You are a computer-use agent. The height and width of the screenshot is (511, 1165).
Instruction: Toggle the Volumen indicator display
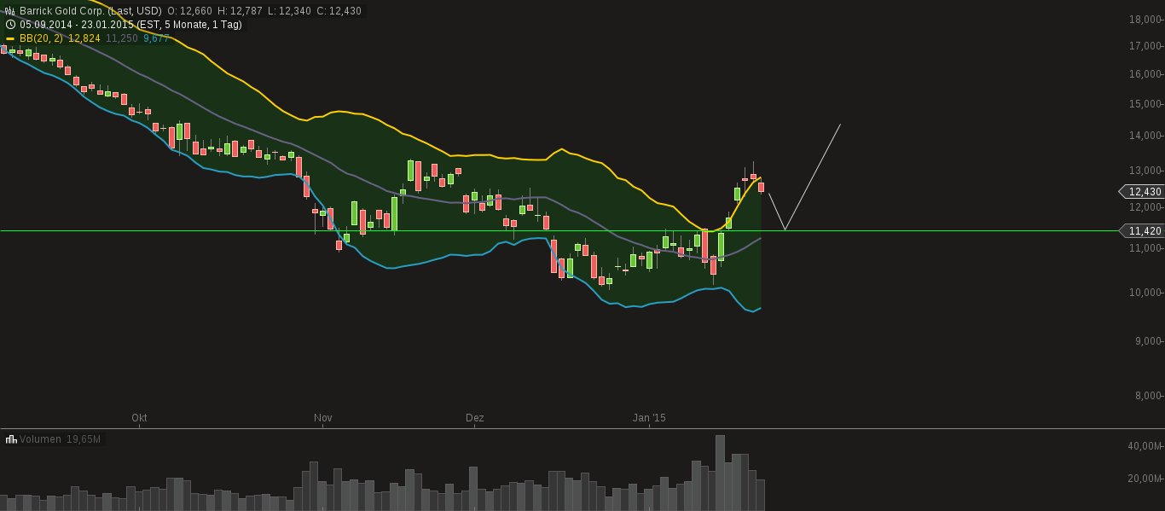[41, 438]
